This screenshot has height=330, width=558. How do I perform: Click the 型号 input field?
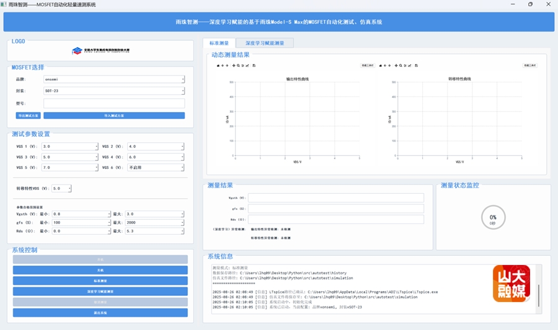pos(114,103)
